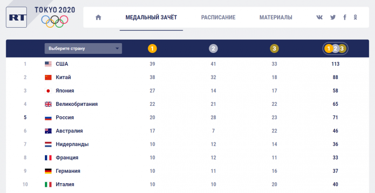Open the Odnoklassniki social link
Screen dimensions: 375x193
click(x=356, y=17)
